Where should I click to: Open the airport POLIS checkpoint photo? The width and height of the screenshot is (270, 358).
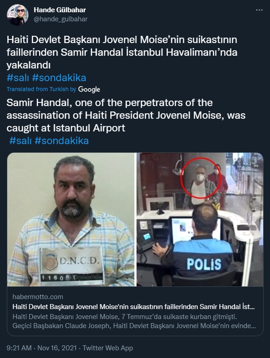[200, 219]
